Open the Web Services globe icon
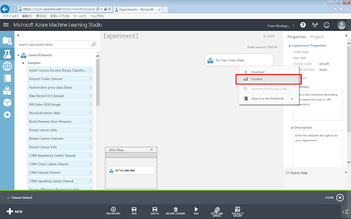351x219 pixels. point(7,66)
